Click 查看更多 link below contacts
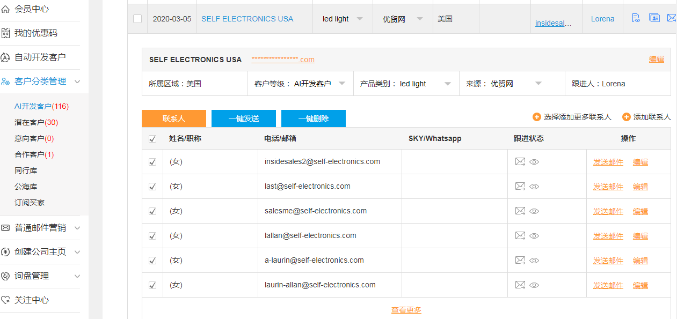Image resolution: width=677 pixels, height=319 pixels. (406, 310)
